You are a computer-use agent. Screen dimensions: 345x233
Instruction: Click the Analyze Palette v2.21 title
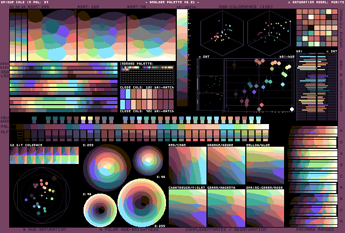coord(172,2)
